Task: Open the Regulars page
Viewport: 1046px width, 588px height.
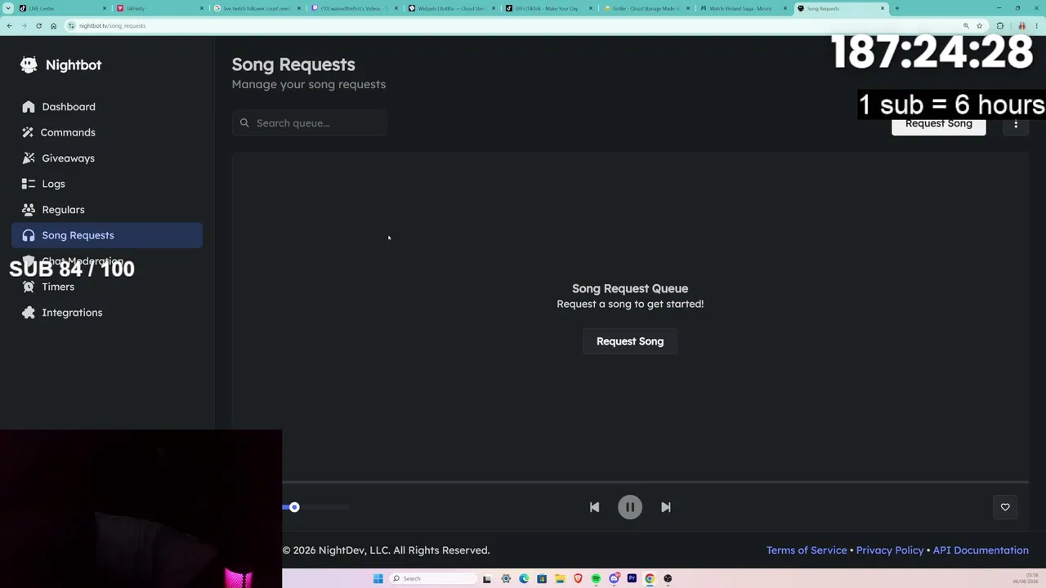Action: pos(107,210)
